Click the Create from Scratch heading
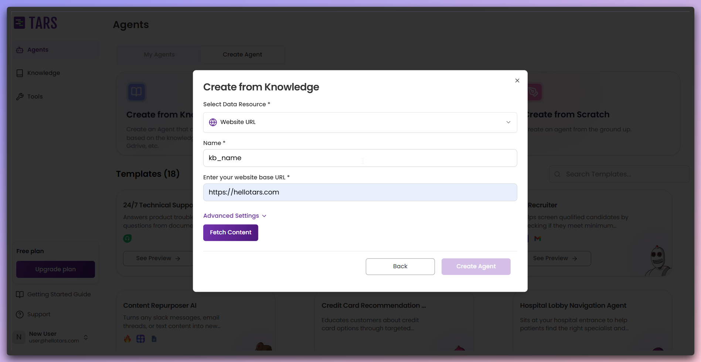The image size is (701, 362). coord(568,114)
